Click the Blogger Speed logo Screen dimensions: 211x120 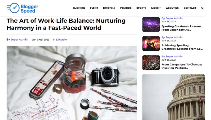23,8
